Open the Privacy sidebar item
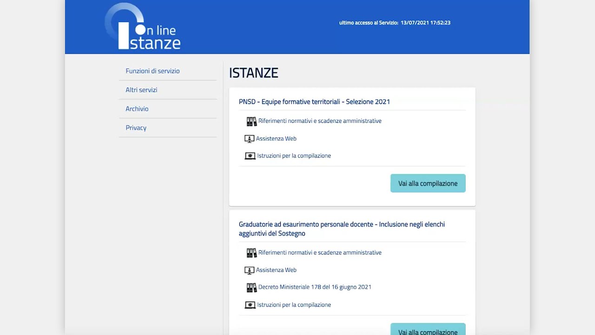 (x=136, y=128)
